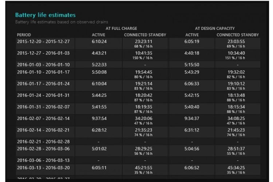Select the 2016-03-06 - 2016-03-13 period
Viewport: 273px width, 182px height.
(x=43, y=160)
